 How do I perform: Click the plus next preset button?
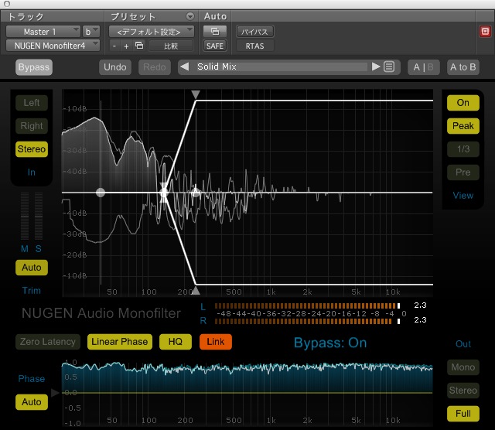click(x=126, y=46)
